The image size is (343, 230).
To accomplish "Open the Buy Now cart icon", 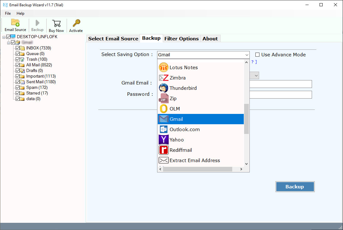I will [x=56, y=23].
